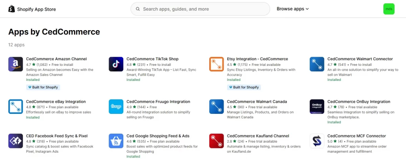Click the 2.8 (24) rating of Kaufland Channel
This screenshot has width=406, height=161.
[236, 142]
